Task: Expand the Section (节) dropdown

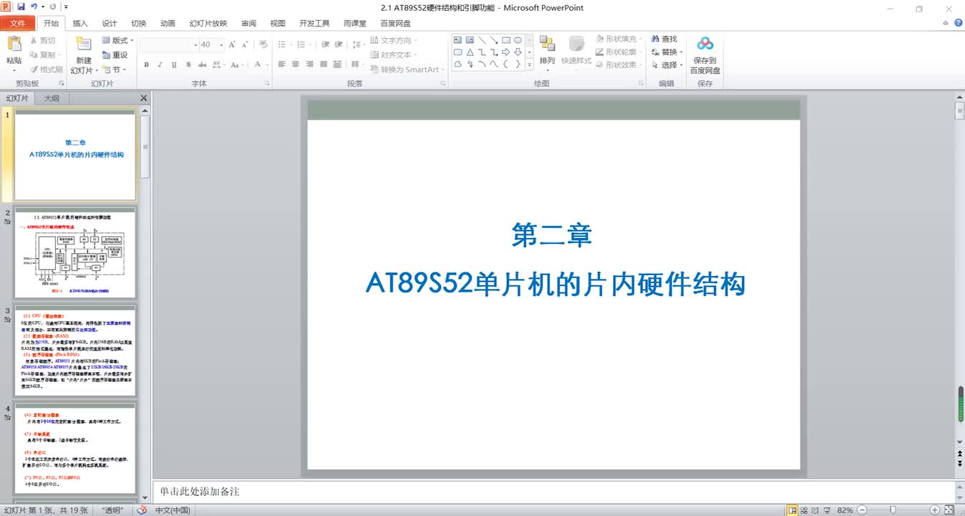Action: tap(115, 70)
